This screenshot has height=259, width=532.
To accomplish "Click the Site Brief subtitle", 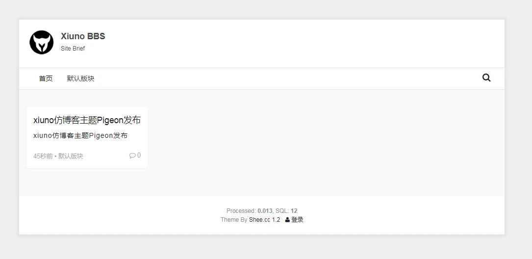I will [x=73, y=49].
